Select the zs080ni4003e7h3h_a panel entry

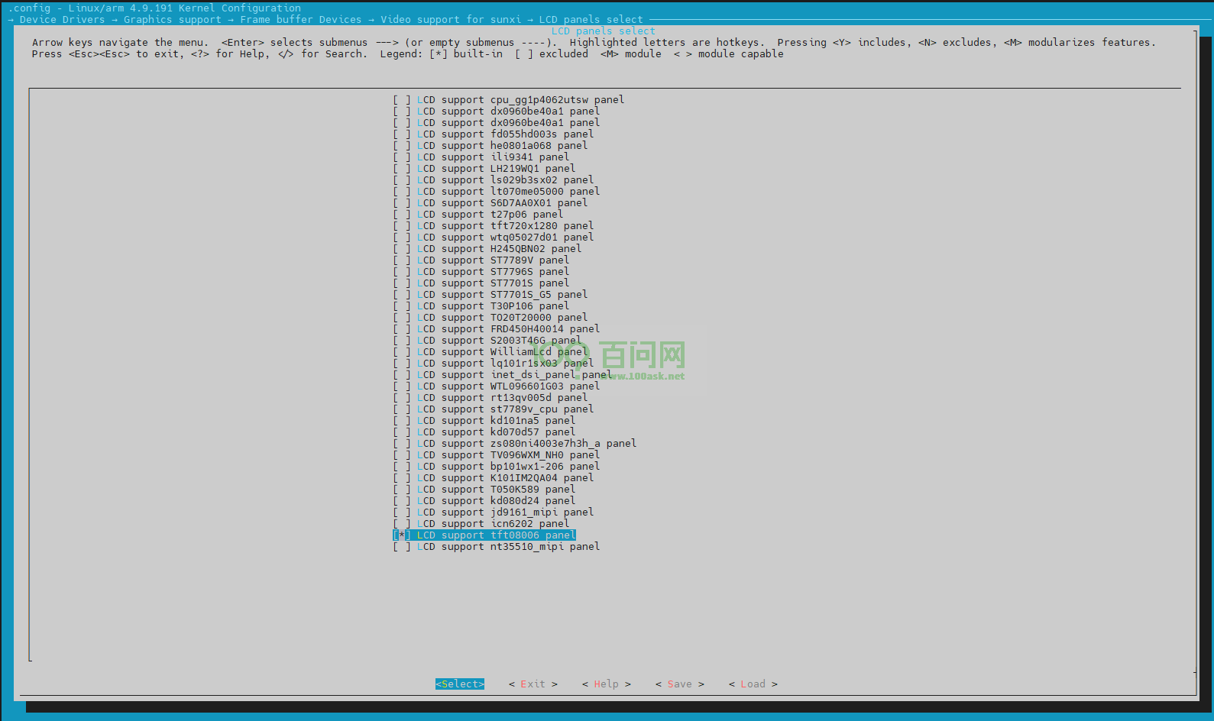tap(526, 444)
